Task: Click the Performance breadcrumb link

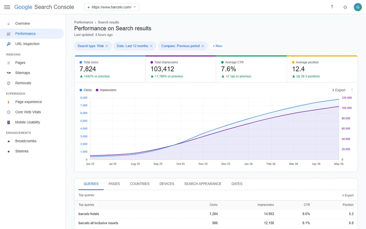Action: 83,22
